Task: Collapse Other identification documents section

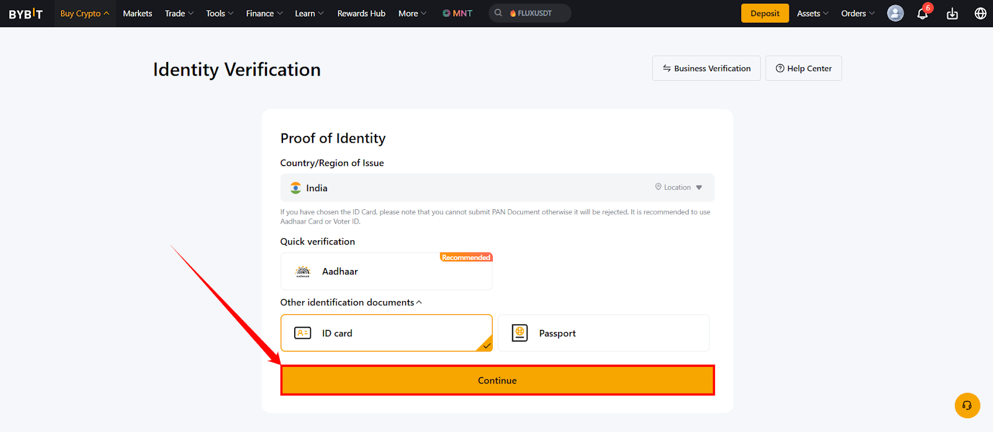Action: pyautogui.click(x=351, y=302)
